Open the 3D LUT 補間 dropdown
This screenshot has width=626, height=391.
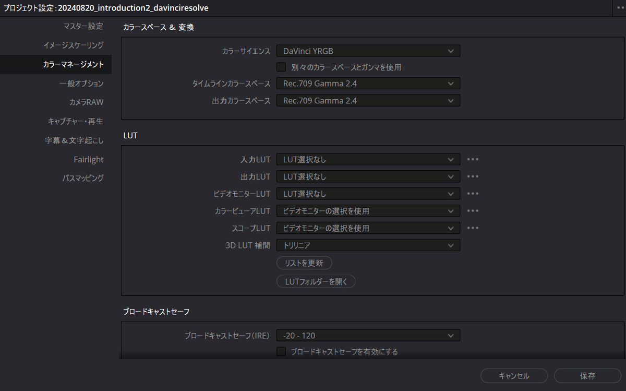[368, 245]
